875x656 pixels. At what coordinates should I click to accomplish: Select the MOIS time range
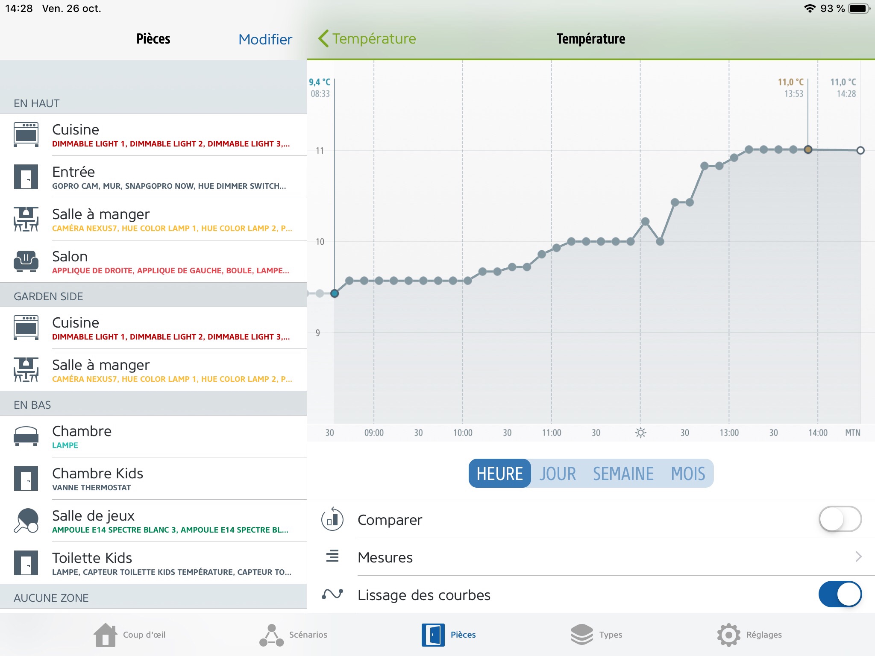coord(688,473)
